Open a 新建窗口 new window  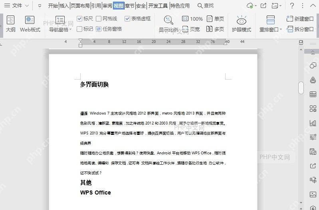300,19
